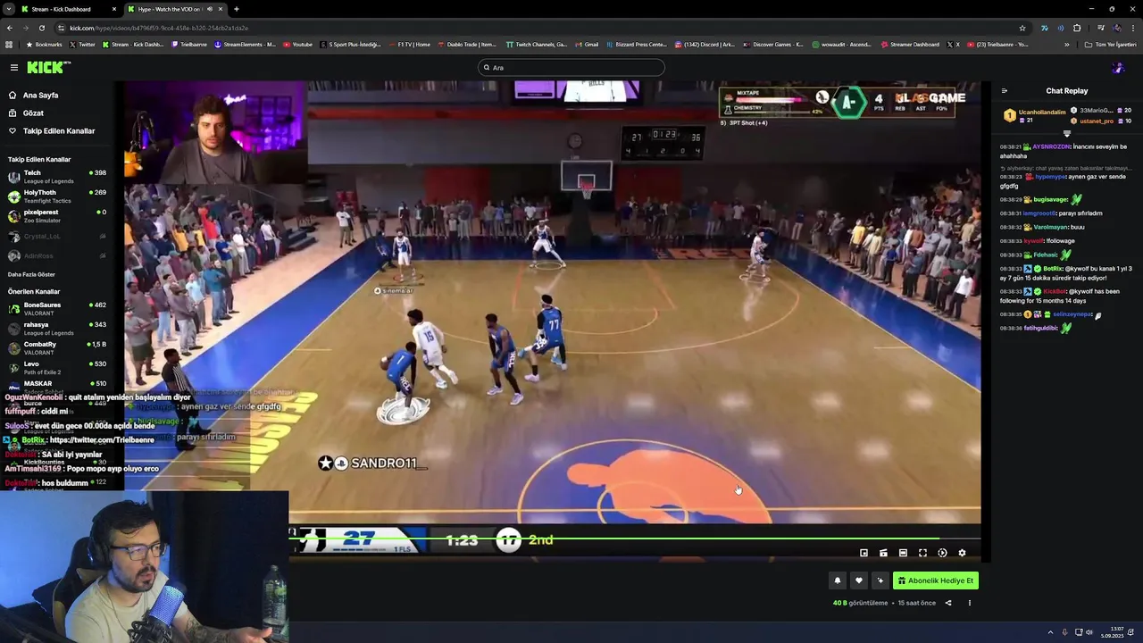Click the heart follow button

pos(858,580)
